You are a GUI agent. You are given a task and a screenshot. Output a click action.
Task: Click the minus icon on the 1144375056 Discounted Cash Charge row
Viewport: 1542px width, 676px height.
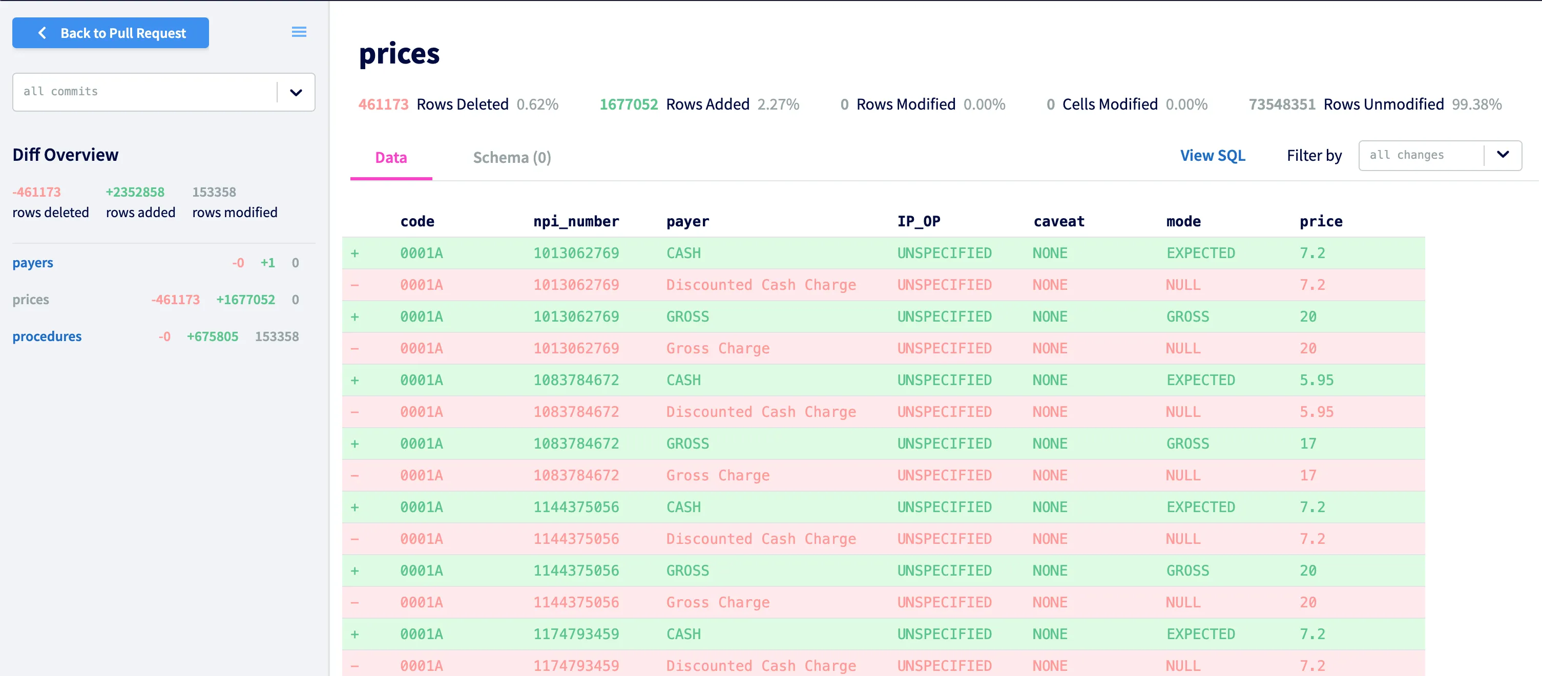(355, 539)
